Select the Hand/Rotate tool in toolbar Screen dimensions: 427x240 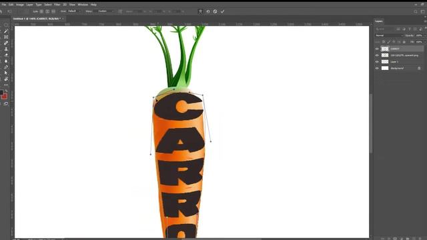[6, 79]
